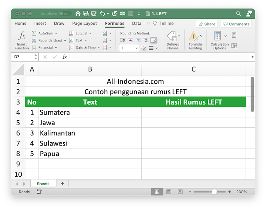Open Calculation Options calculator icon
266x209 pixels.
pos(217,36)
